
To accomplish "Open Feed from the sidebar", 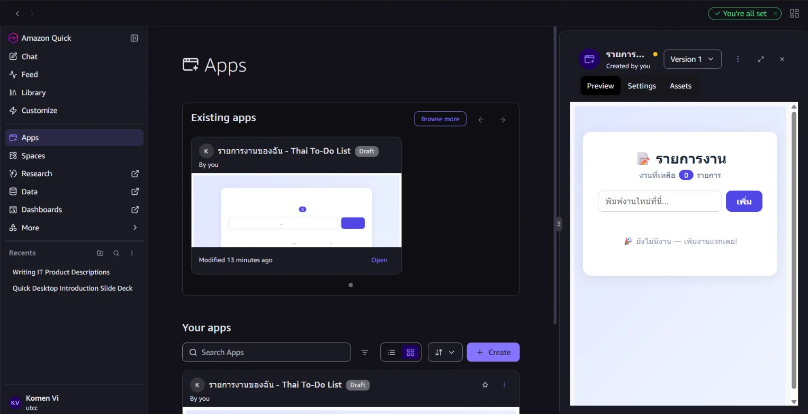I will coord(74,75).
